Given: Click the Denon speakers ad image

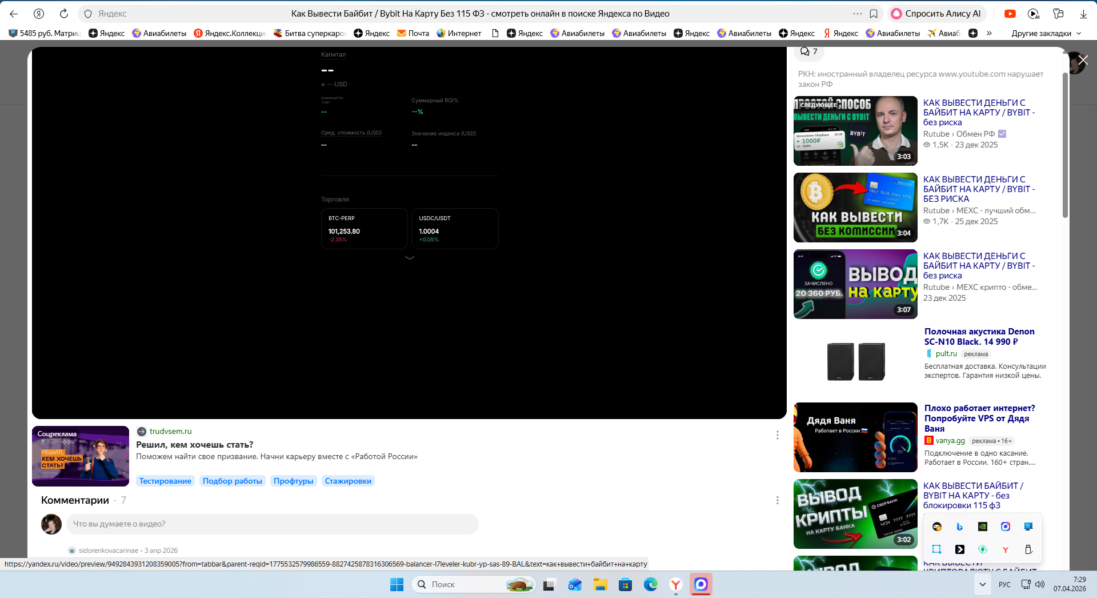Looking at the screenshot, I should click(x=855, y=361).
